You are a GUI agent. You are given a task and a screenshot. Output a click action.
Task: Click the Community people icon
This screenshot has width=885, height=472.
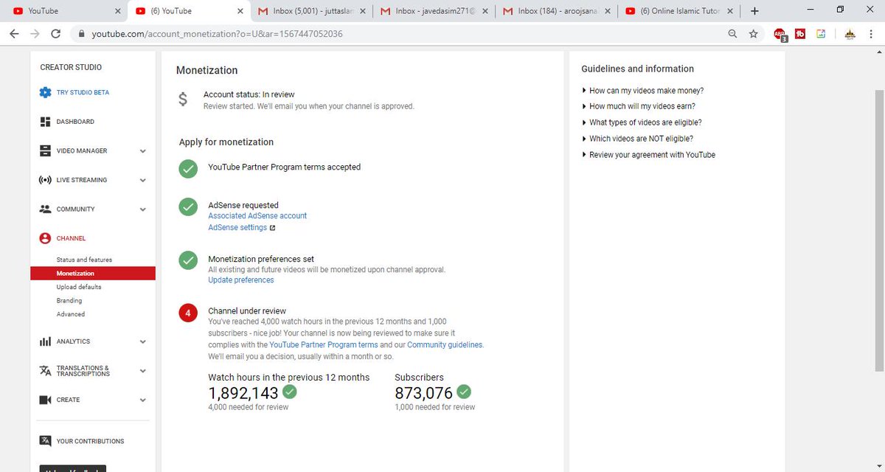click(x=45, y=209)
